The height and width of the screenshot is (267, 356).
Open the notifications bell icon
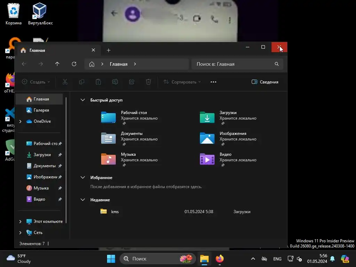(x=332, y=259)
